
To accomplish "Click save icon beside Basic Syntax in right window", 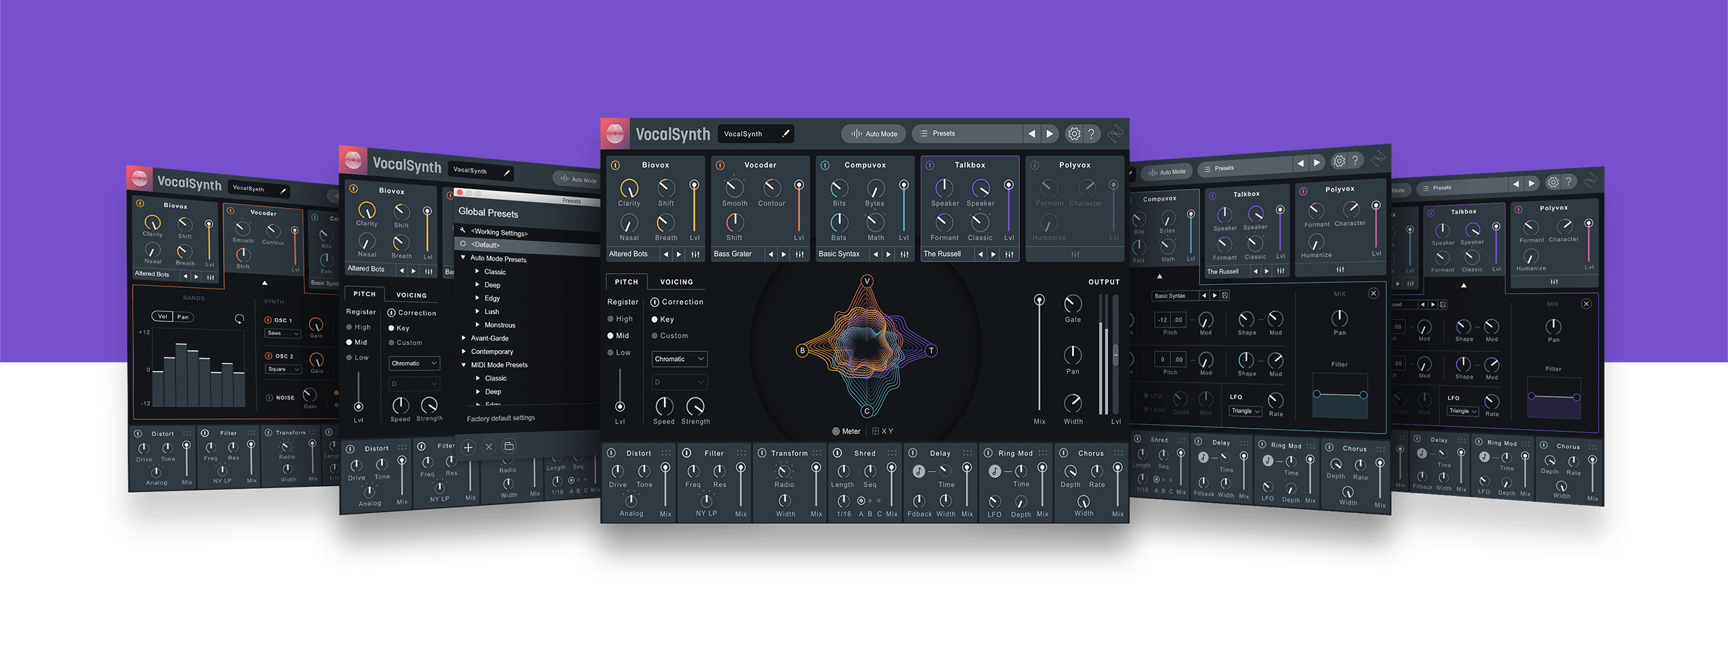I will click(1225, 295).
